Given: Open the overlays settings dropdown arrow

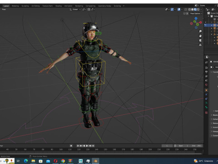Looking at the screenshot, I should [x=182, y=10].
